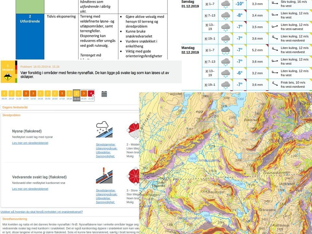The image size is (312, 234).
Task: Click Mandag kl 13–19 wind arrow icon
Action: click(275, 72)
